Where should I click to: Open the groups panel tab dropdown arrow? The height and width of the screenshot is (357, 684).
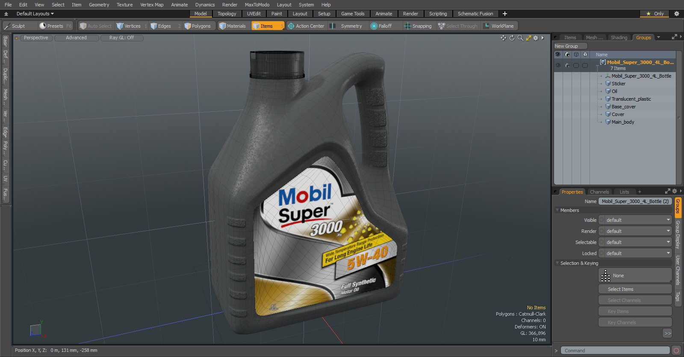[658, 38]
